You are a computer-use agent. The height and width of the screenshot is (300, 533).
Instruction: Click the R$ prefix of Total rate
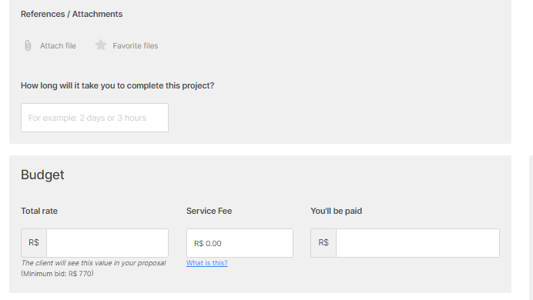click(34, 243)
